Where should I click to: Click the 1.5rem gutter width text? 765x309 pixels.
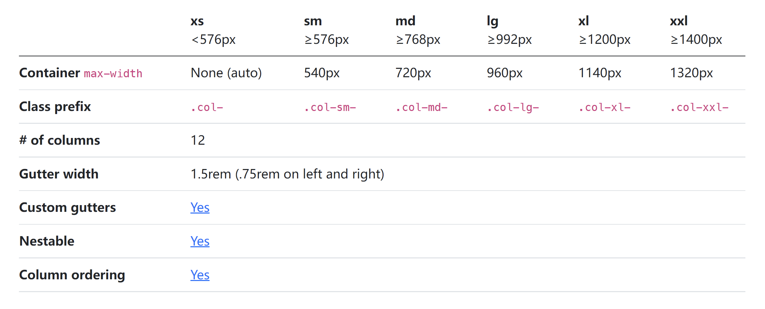pyautogui.click(x=287, y=174)
